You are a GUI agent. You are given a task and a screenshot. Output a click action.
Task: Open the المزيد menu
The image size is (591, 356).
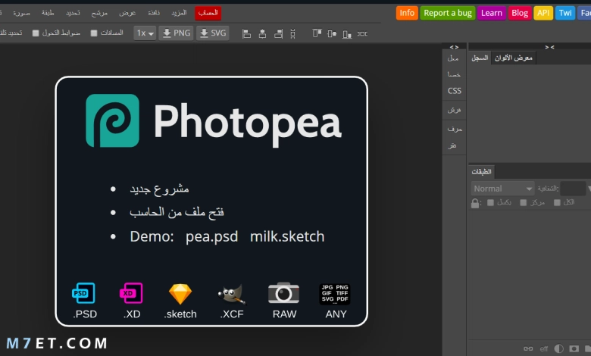coord(179,13)
